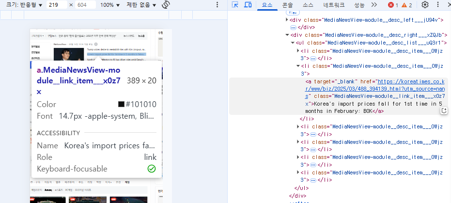The height and width of the screenshot is (203, 451).
Task: Open the DevTools customize menu
Action: tap(438, 4)
